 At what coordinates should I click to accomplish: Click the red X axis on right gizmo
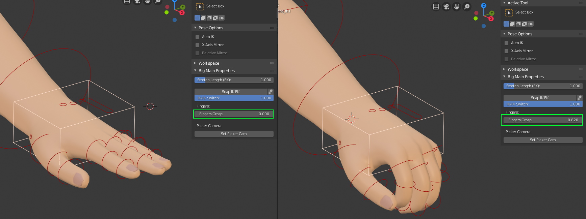pos(491,19)
